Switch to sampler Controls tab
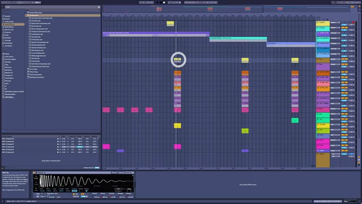The height and width of the screenshot is (204, 362). click(x=122, y=173)
